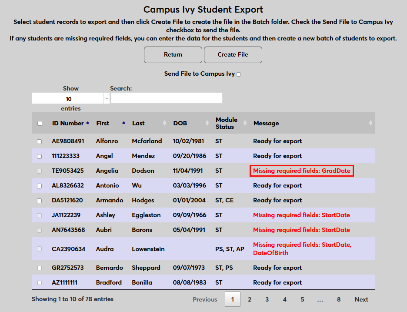
Task: Click inside the Search field
Action: pyautogui.click(x=167, y=98)
